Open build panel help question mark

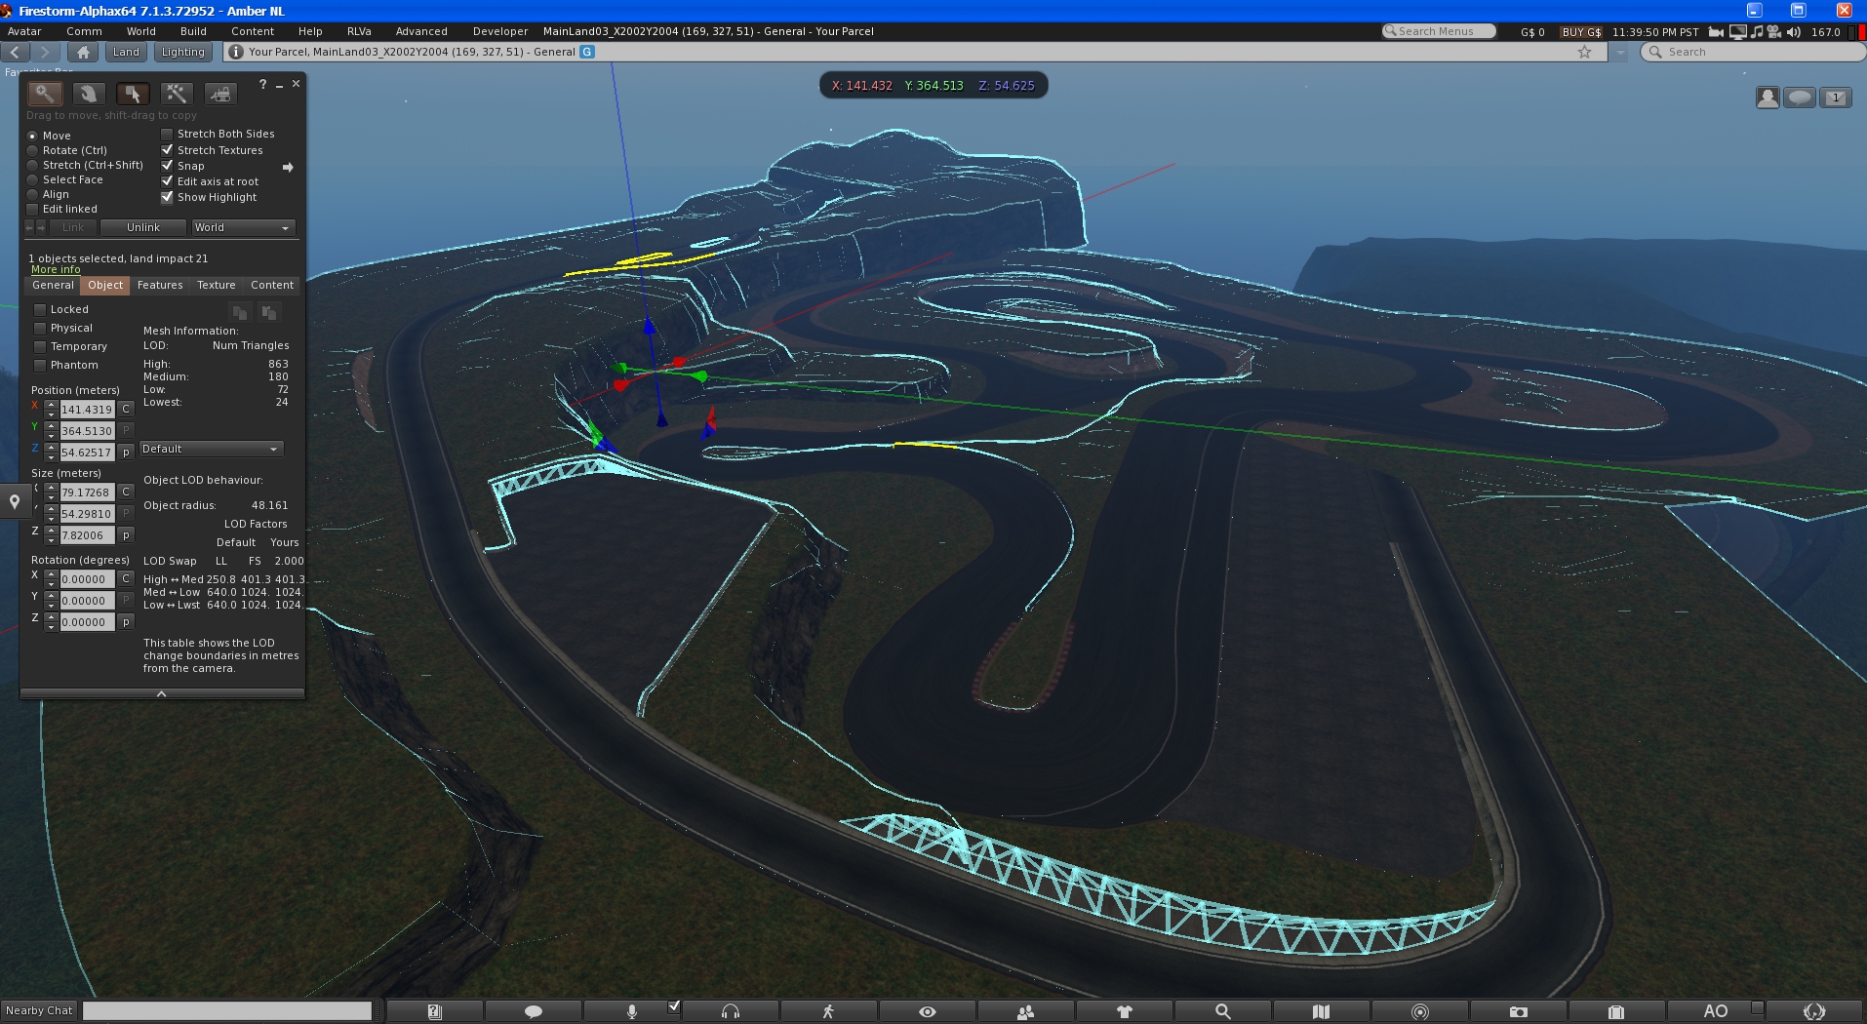262,85
